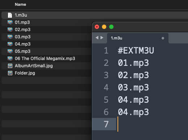Click the duplicate 04.mp3 text on line 6

tap(133, 112)
